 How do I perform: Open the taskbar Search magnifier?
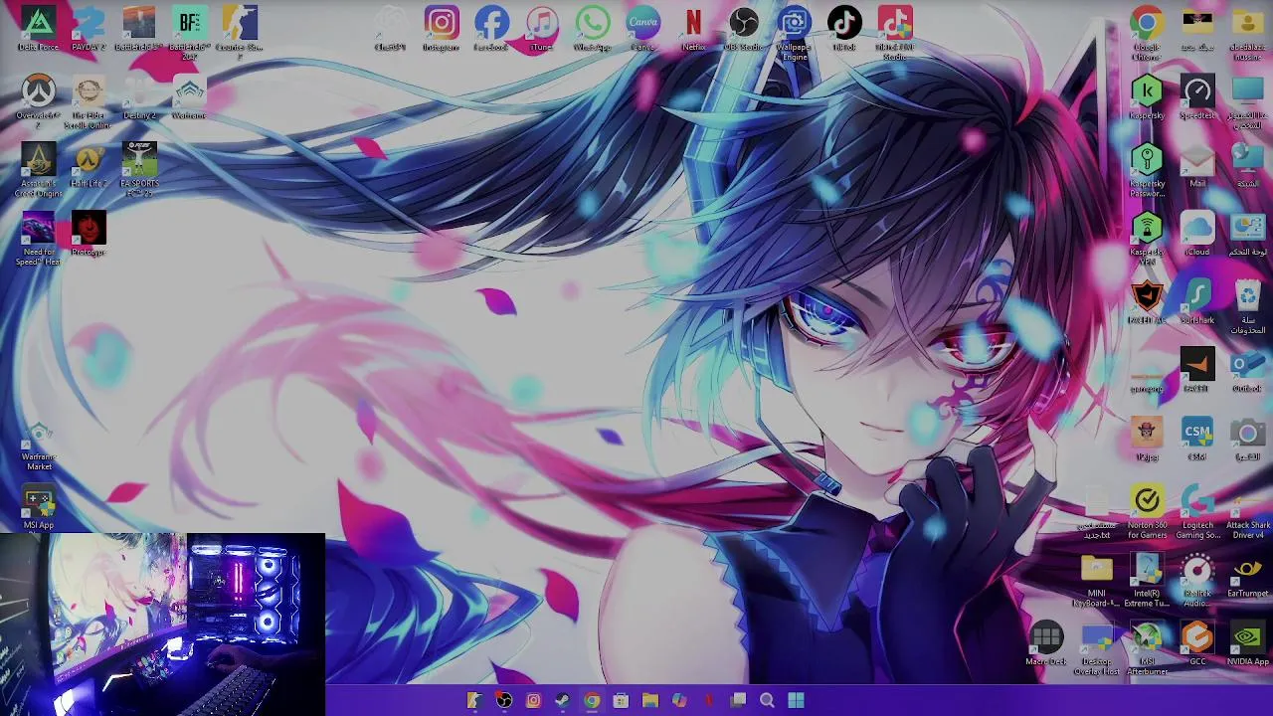(x=767, y=701)
